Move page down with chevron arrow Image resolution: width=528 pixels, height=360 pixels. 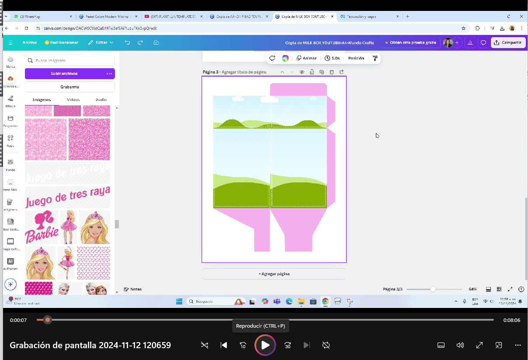coord(292,72)
